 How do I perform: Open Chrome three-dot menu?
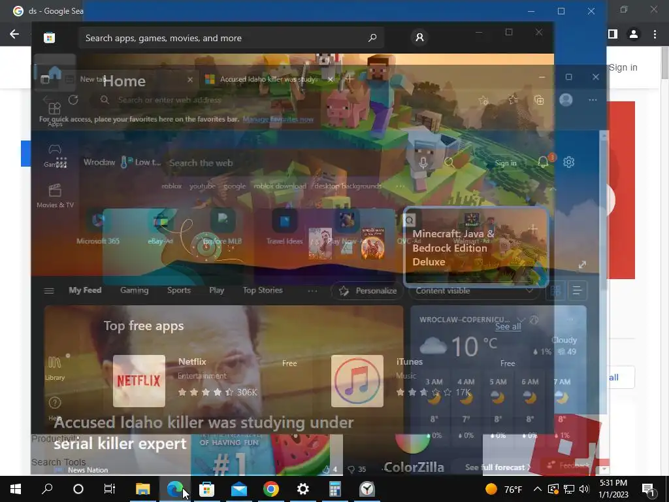pos(655,34)
